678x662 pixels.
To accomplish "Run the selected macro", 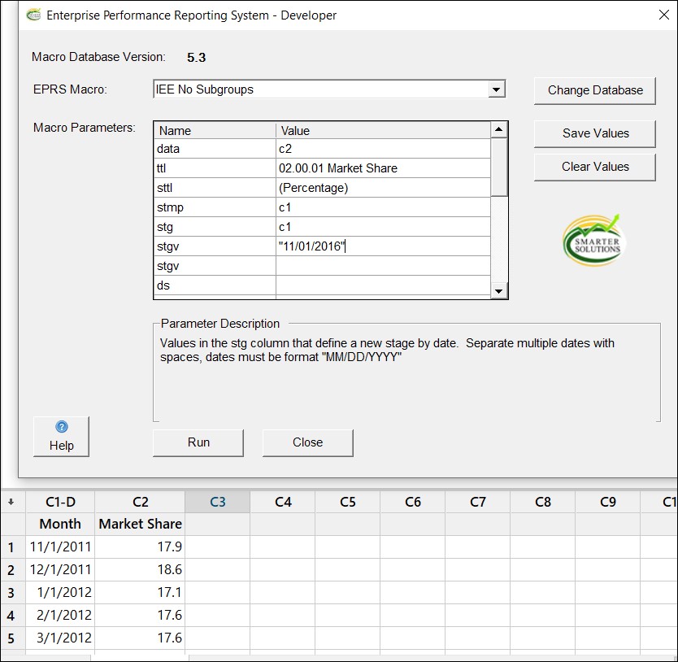I will 198,442.
